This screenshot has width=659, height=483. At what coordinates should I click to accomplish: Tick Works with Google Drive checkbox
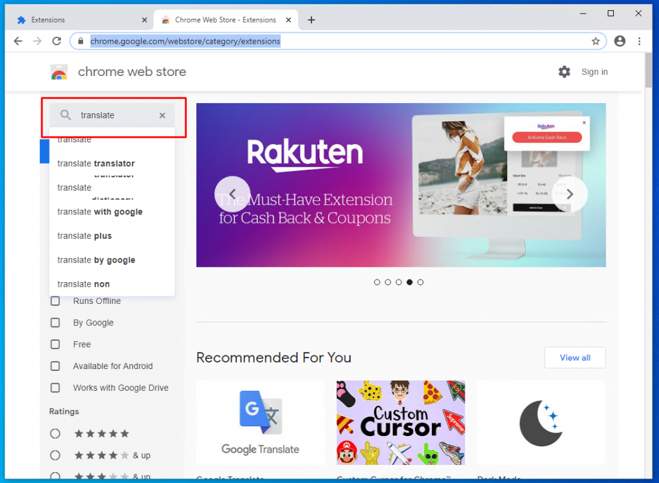[x=55, y=388]
